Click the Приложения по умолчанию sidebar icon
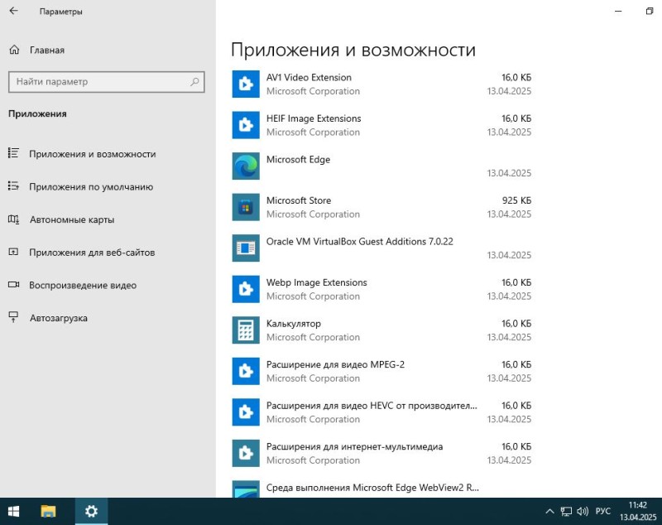This screenshot has height=525, width=662. point(13,185)
